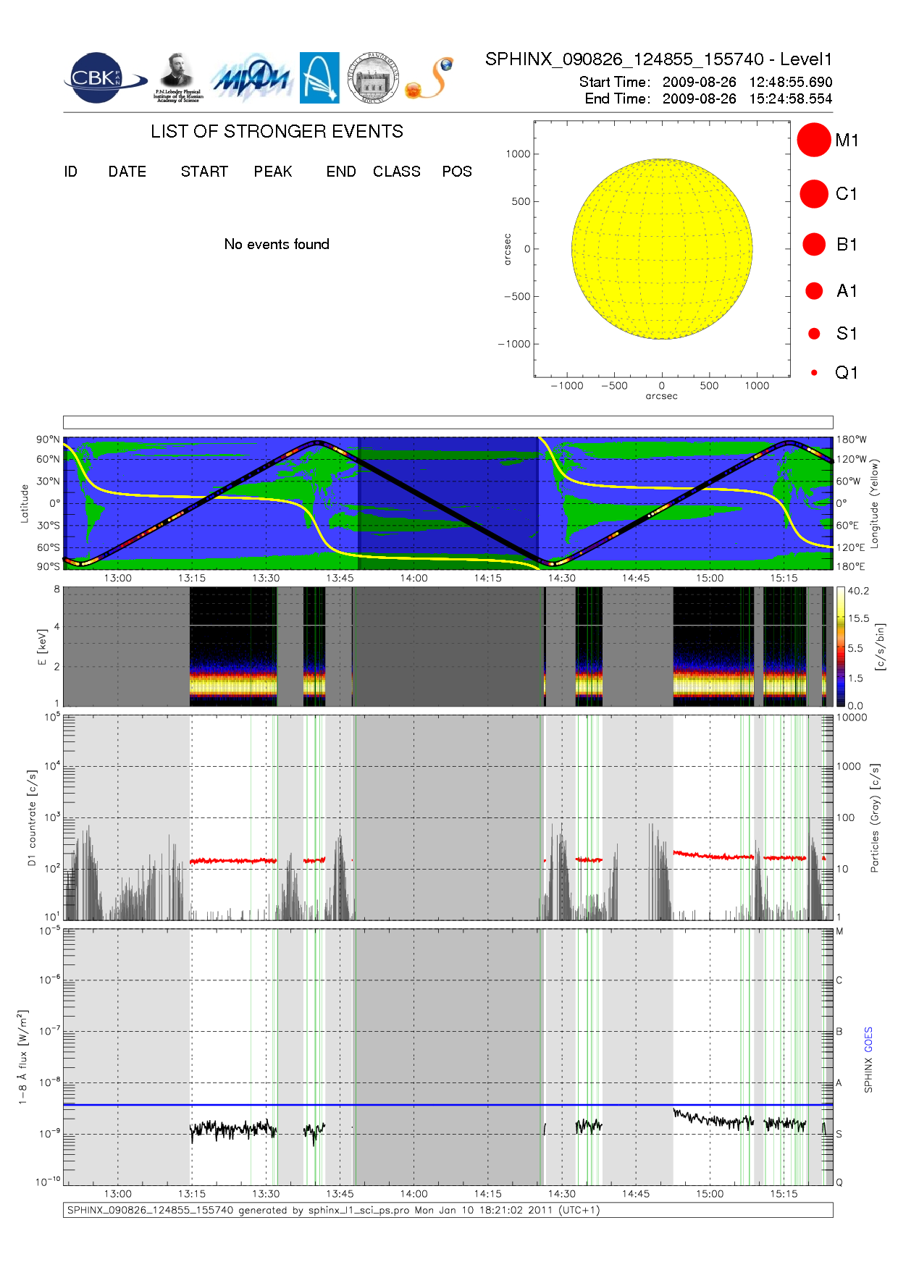This screenshot has height=1270, width=898.
Task: Click the PEAK column header
Action: point(273,172)
